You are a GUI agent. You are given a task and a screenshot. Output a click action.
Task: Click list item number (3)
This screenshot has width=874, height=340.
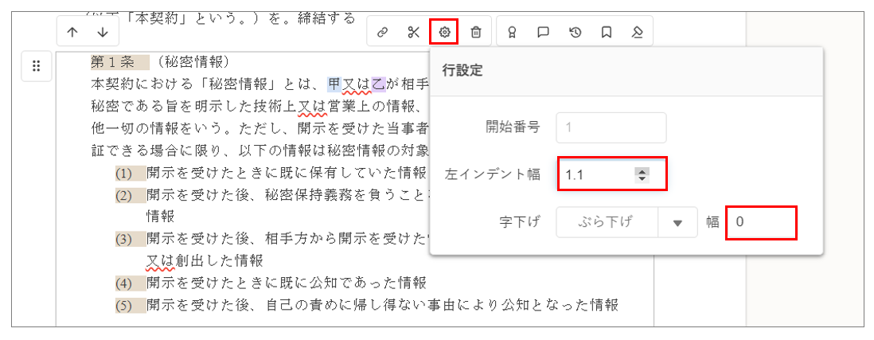pos(123,239)
